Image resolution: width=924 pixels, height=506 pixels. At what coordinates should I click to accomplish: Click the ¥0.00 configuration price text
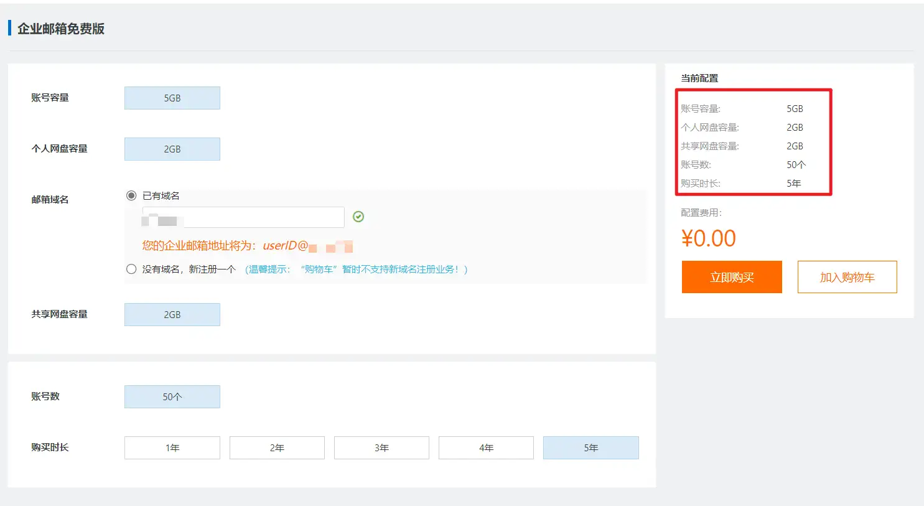click(x=709, y=238)
